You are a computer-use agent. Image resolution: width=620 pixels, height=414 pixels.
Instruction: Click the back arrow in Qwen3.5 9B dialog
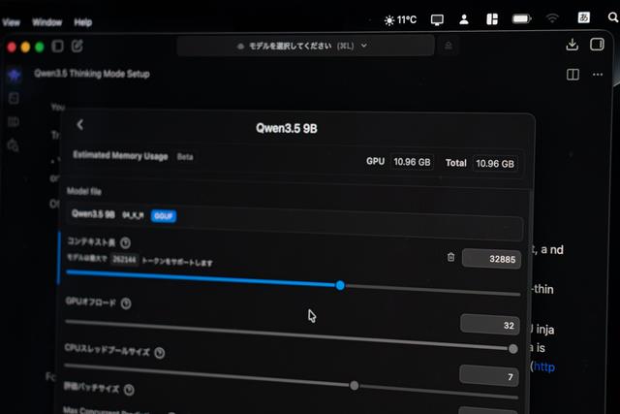(x=79, y=124)
